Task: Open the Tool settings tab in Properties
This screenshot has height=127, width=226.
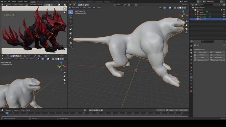Action: [191, 46]
